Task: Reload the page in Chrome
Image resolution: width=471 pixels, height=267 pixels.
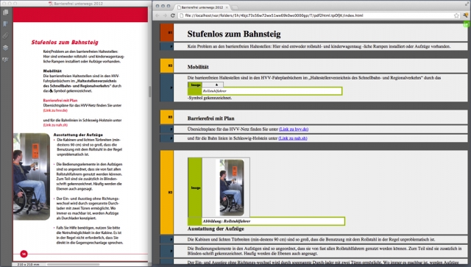Action: [x=173, y=15]
